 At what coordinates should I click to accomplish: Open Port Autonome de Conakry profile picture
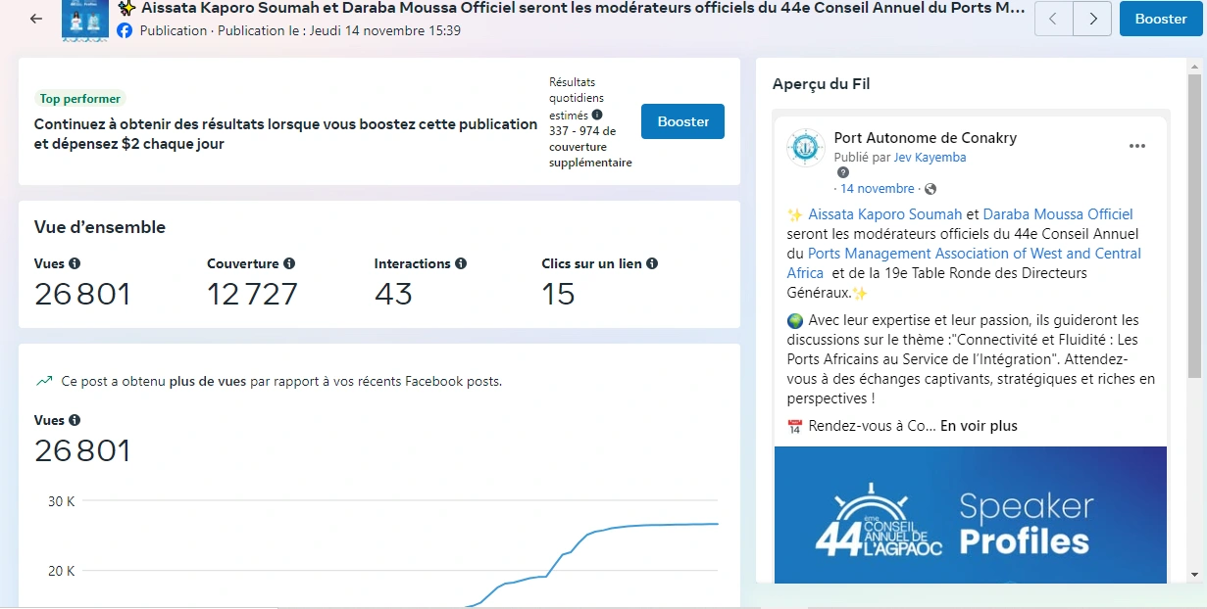point(805,147)
